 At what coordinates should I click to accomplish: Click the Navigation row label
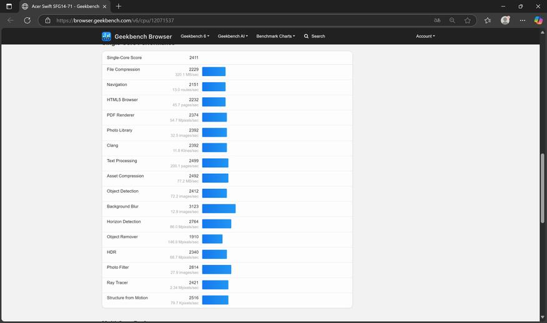click(117, 85)
